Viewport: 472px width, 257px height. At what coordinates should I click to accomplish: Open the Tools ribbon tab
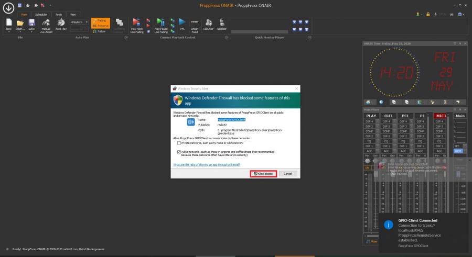[x=58, y=15]
